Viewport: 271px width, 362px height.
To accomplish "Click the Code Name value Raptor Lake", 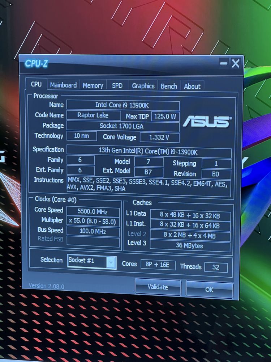I will (x=94, y=115).
